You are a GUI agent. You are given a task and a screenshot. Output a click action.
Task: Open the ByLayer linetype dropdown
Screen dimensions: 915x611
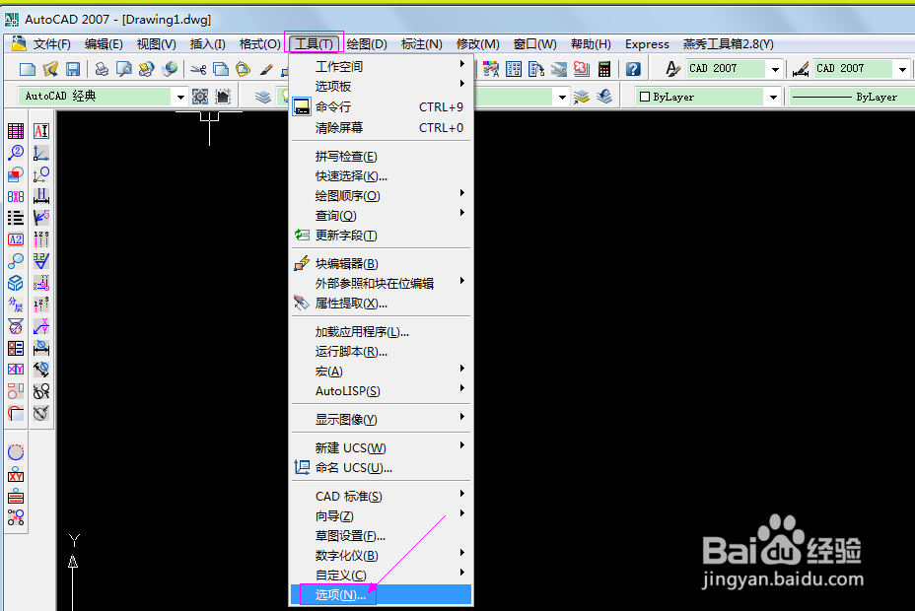pyautogui.click(x=852, y=97)
